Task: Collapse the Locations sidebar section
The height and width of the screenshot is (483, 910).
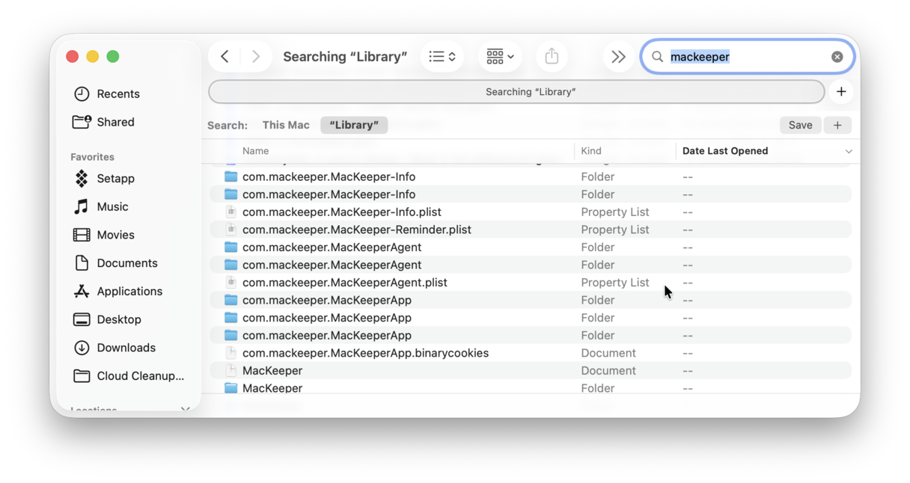Action: (x=185, y=409)
